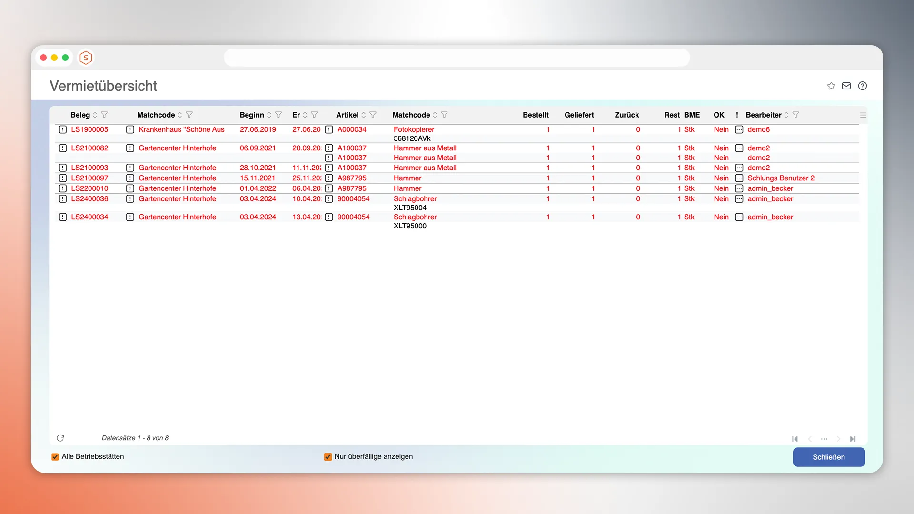The height and width of the screenshot is (514, 914).
Task: Sort by the Beginn column arrows
Action: pyautogui.click(x=269, y=115)
